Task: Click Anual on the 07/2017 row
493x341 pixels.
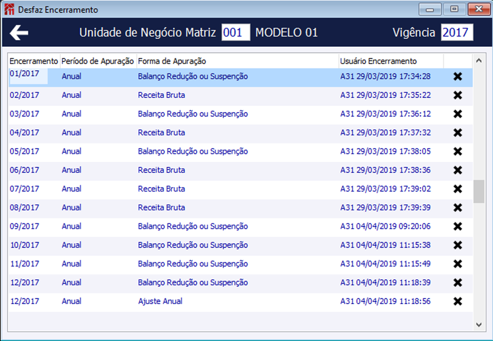Action: coord(71,189)
